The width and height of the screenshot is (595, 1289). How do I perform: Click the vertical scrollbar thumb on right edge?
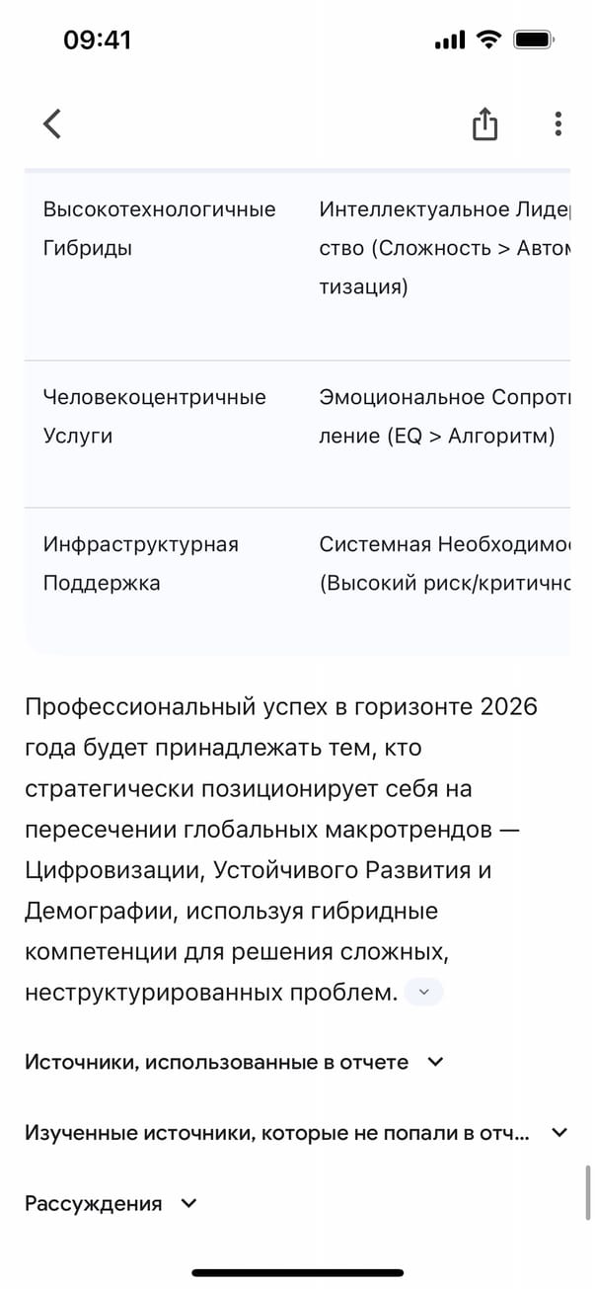(588, 1192)
